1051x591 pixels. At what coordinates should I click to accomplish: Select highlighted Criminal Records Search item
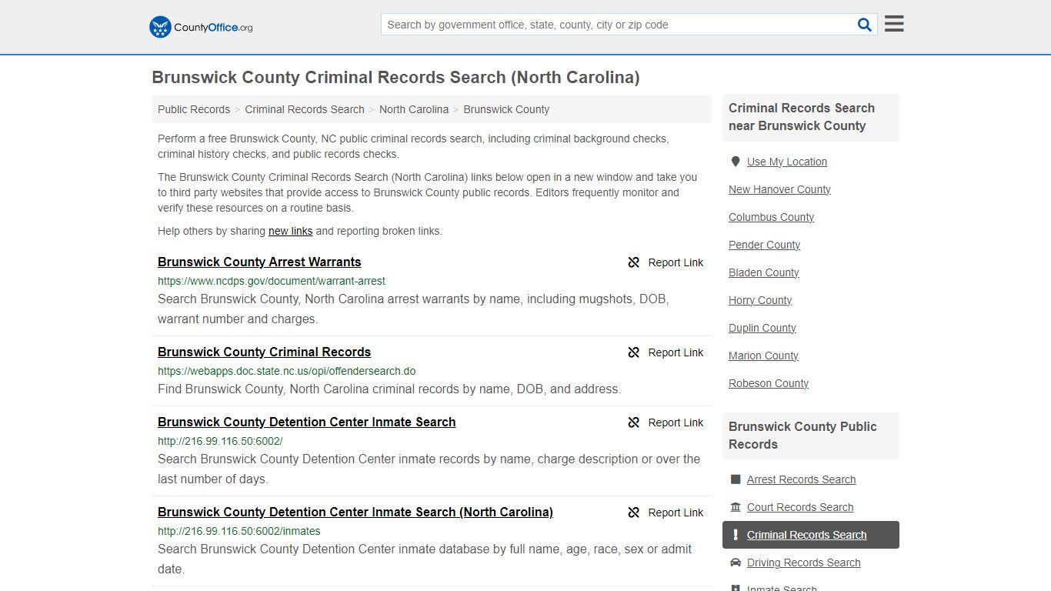811,535
